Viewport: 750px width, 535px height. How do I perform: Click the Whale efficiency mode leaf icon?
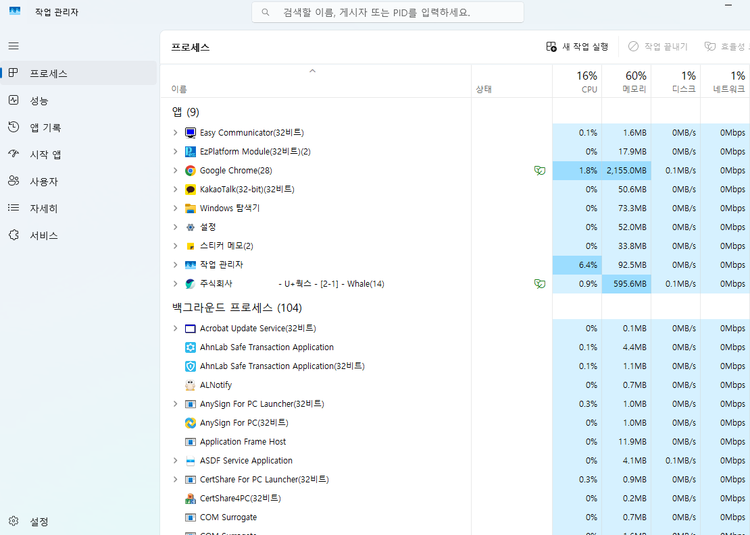[x=540, y=284]
